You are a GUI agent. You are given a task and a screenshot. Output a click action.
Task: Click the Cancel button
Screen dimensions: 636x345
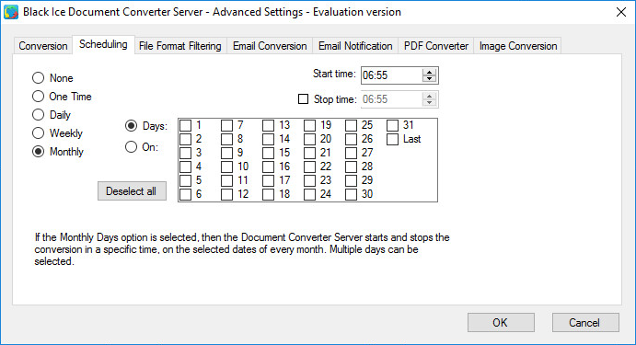585,323
